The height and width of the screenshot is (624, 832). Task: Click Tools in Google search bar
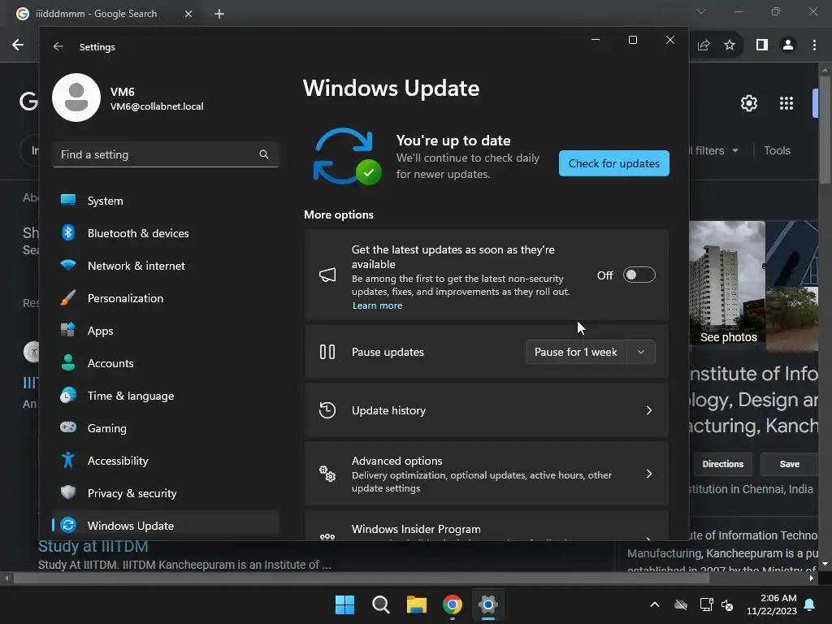pyautogui.click(x=777, y=150)
